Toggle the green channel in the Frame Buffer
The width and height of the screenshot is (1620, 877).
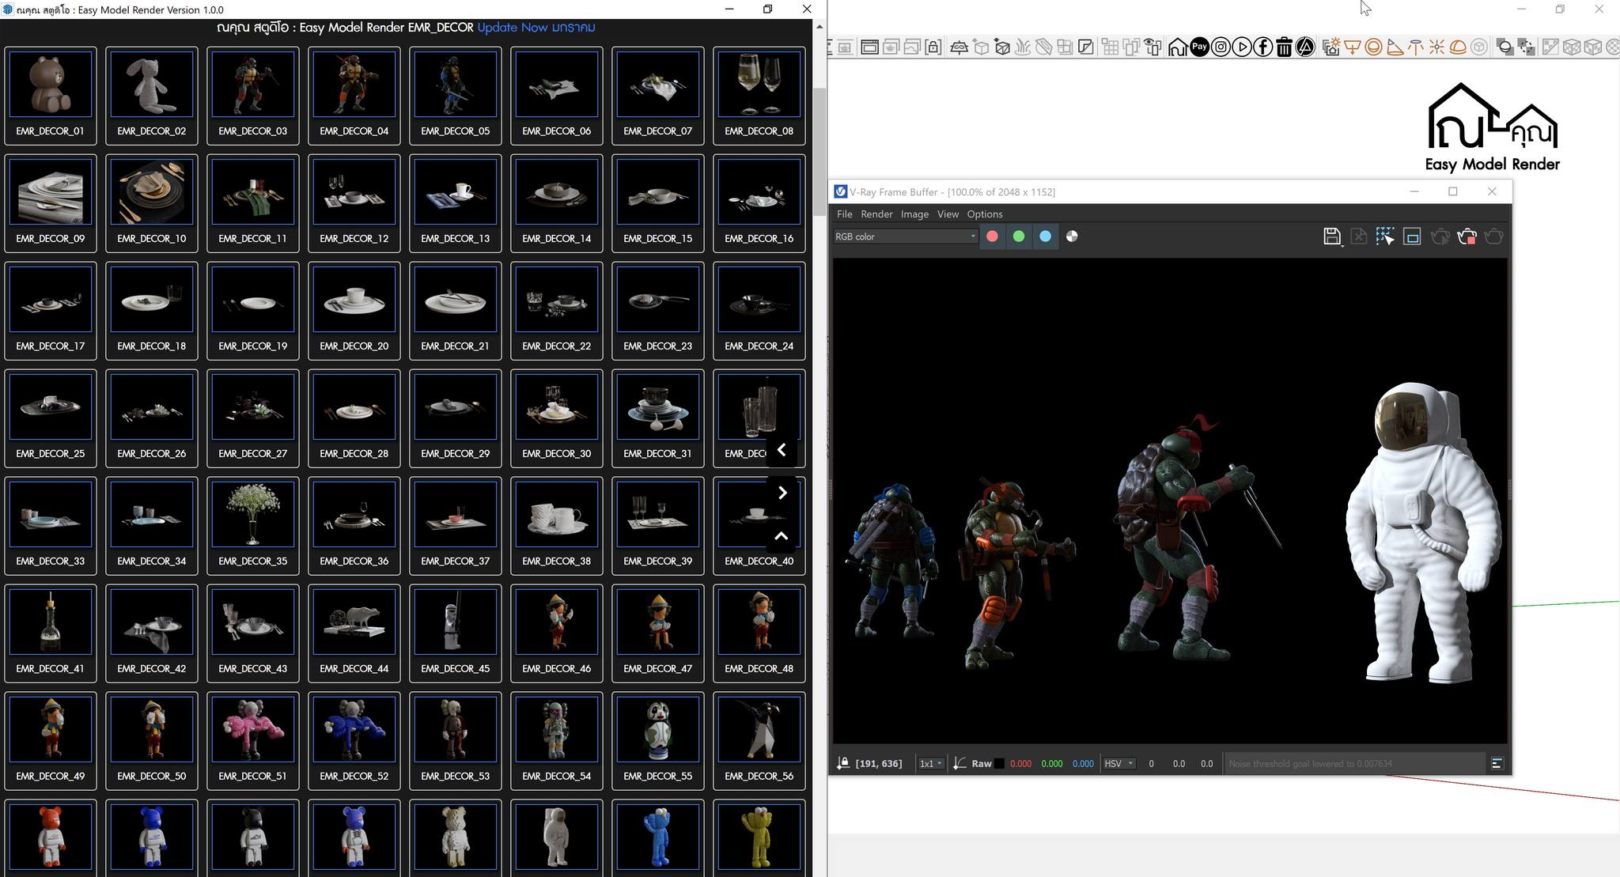[x=1019, y=236]
